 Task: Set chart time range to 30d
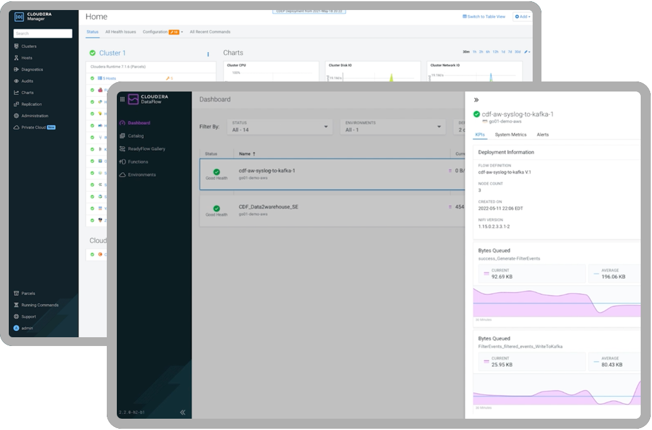(518, 52)
